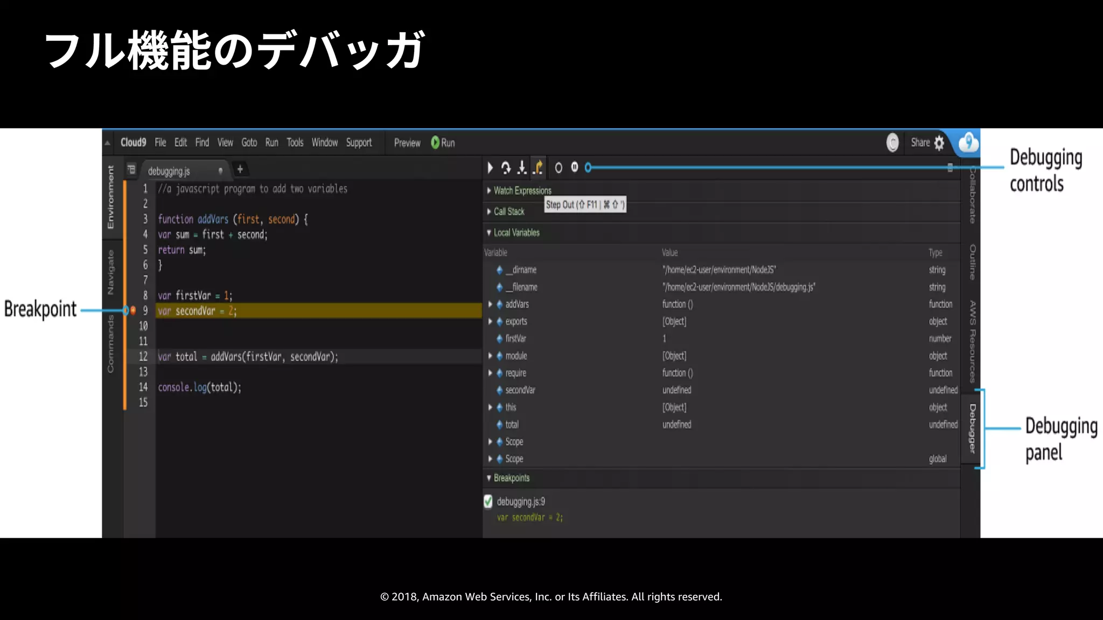Toggle the breakpoint dot on line 9
The height and width of the screenshot is (620, 1103).
133,311
